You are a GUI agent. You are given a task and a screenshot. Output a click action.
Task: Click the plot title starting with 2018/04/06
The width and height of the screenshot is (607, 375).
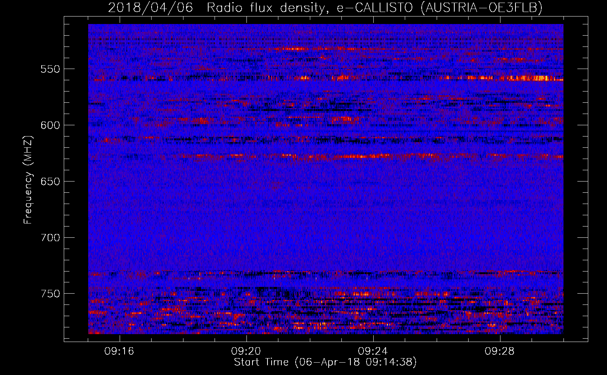pyautogui.click(x=325, y=7)
